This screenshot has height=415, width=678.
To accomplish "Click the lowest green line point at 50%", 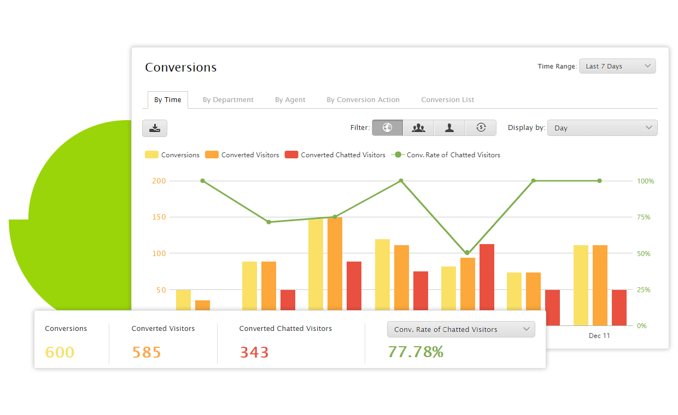I will pyautogui.click(x=467, y=253).
